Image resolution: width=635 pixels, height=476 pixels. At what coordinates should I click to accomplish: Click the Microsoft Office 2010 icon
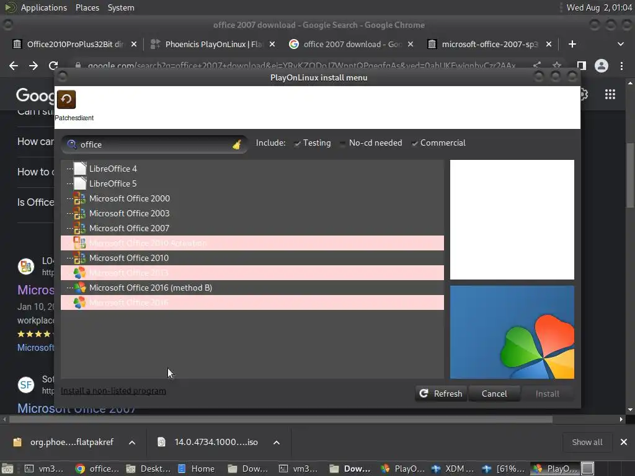[x=79, y=258]
